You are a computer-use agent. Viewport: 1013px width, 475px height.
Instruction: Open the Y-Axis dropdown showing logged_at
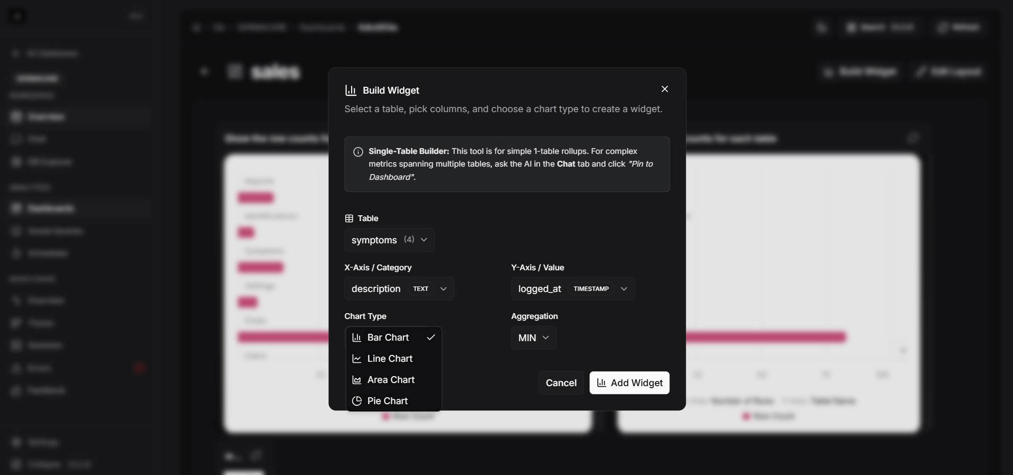click(x=573, y=289)
